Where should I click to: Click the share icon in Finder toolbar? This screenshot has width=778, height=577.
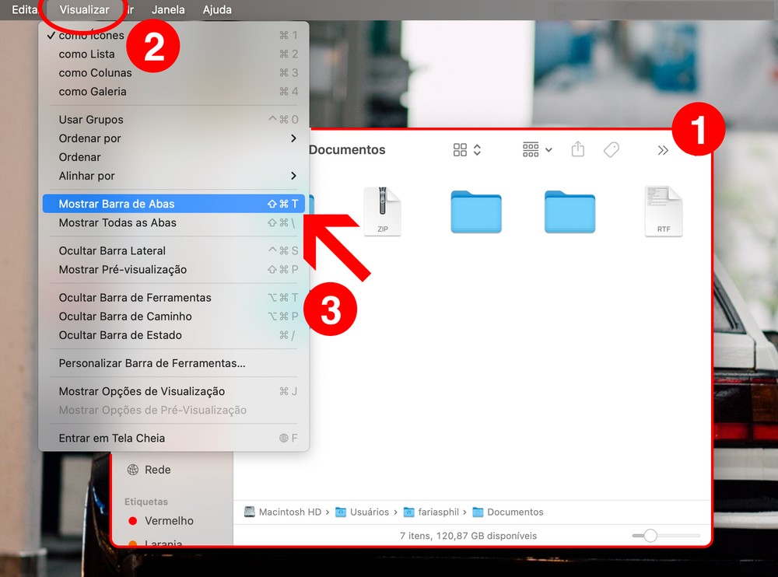(x=577, y=149)
